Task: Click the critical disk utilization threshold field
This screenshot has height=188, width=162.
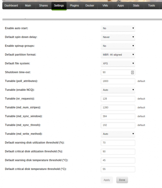Action: click(x=118, y=152)
